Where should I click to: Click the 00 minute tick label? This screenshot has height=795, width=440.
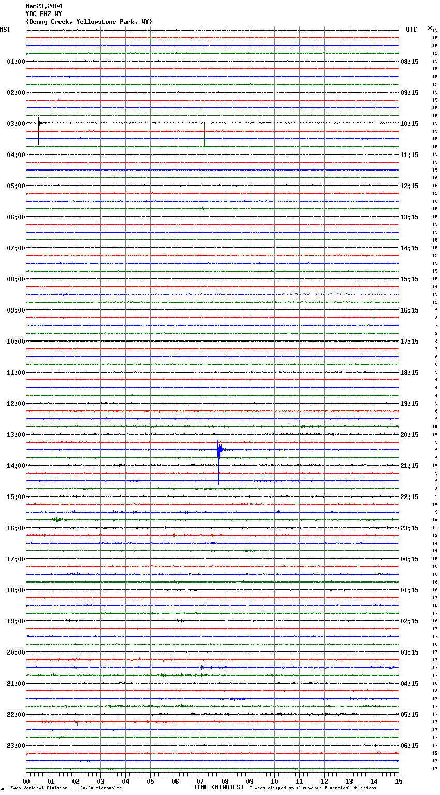click(x=26, y=781)
